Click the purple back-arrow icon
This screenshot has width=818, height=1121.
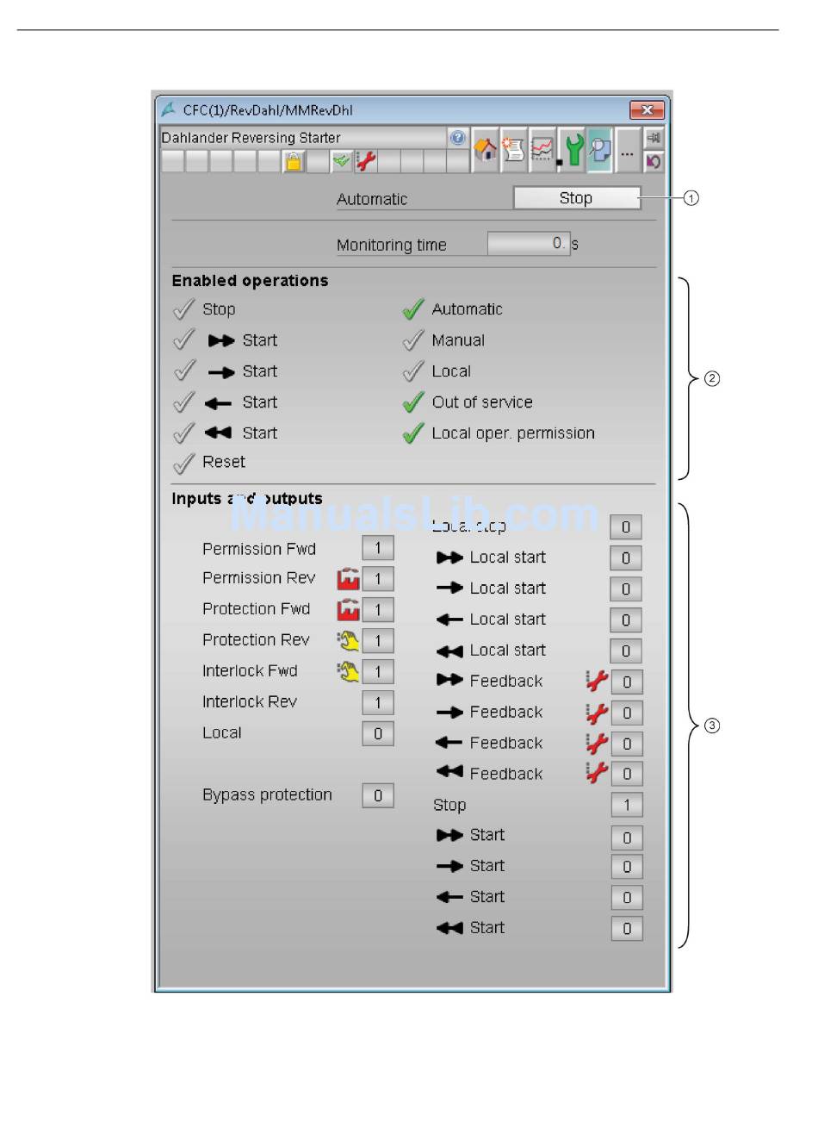coord(654,161)
